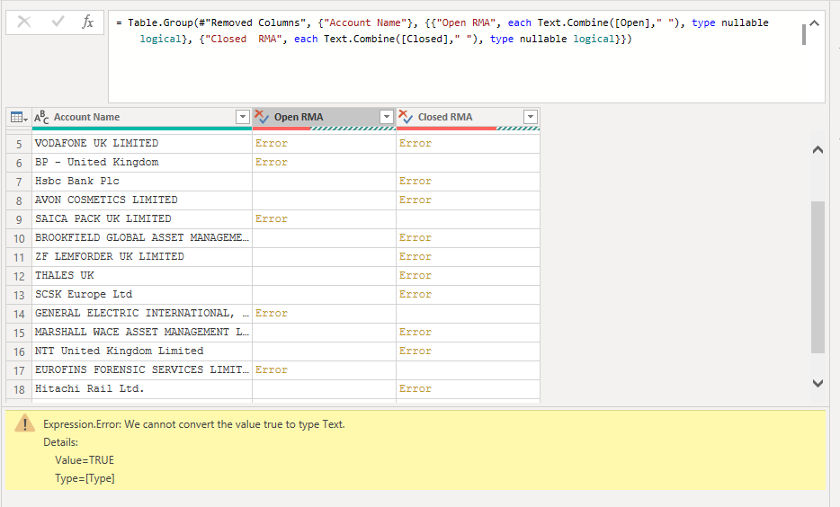
Task: Click the warning icon in the error pane
Action: click(24, 423)
